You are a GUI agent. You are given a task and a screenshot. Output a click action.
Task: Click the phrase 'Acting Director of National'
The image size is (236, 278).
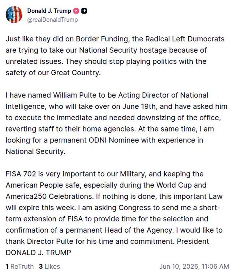[x=163, y=95]
